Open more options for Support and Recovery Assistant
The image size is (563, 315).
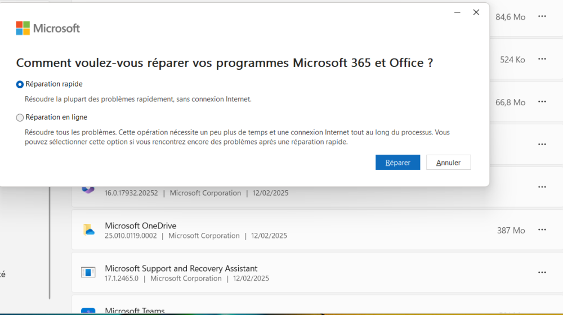[542, 273]
